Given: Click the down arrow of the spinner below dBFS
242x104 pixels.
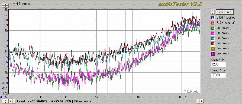Looking at the screenshot, I should tap(5, 102).
